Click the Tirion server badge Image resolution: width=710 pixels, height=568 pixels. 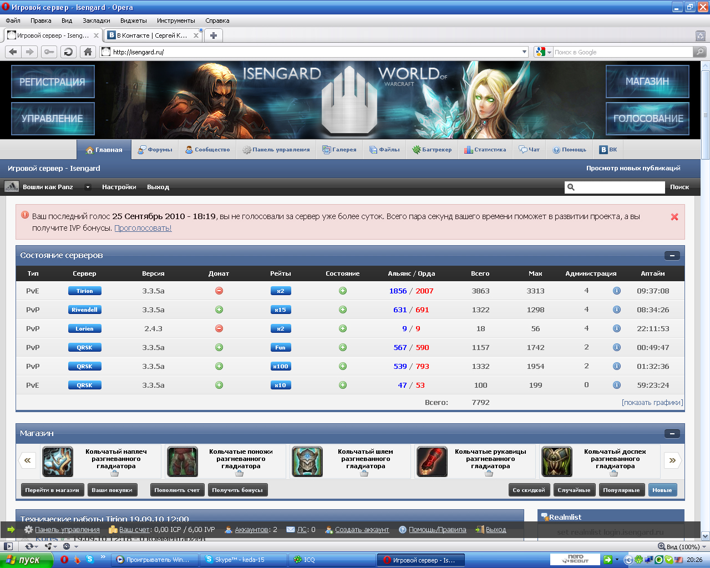84,291
